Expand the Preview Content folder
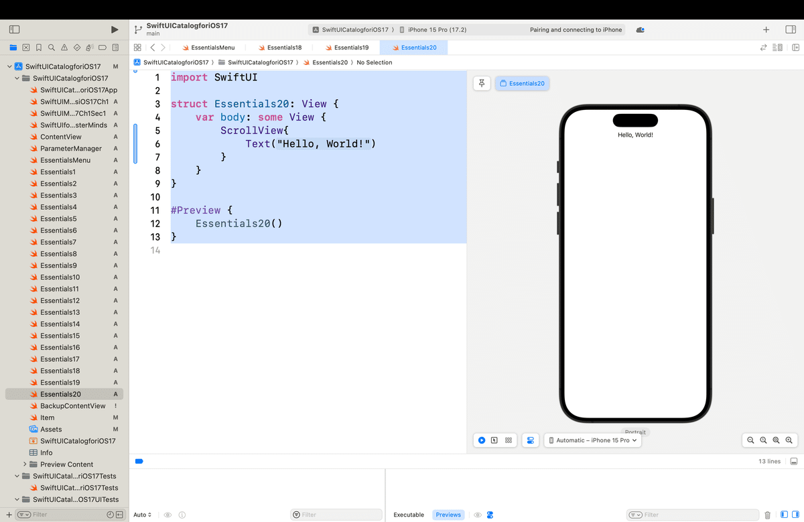Screen dimensions: 804x522 pyautogui.click(x=25, y=464)
